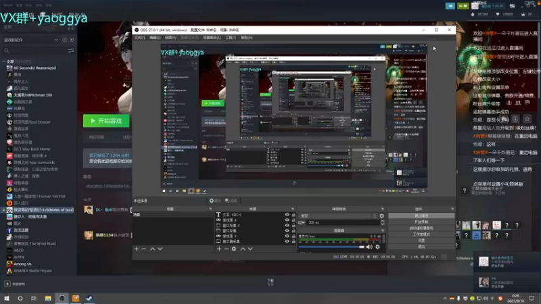The height and width of the screenshot is (304, 541).
Task: Move scene up with the 场景 panel up arrow
Action: pos(153,249)
